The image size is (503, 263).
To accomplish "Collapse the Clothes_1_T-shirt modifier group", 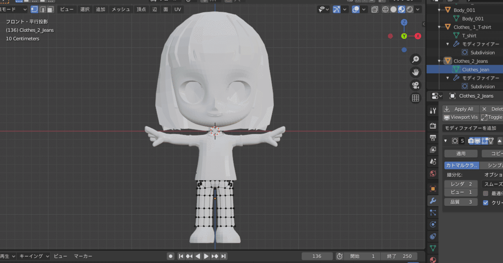I will click(448, 44).
